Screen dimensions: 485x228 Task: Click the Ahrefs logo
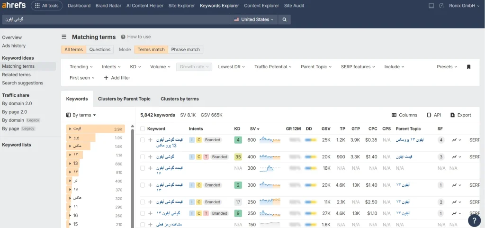pyautogui.click(x=14, y=5)
